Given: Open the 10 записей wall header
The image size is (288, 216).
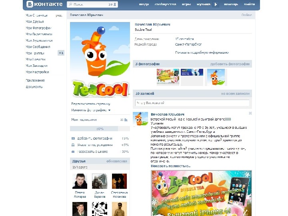Looking at the screenshot, I should tap(144, 94).
